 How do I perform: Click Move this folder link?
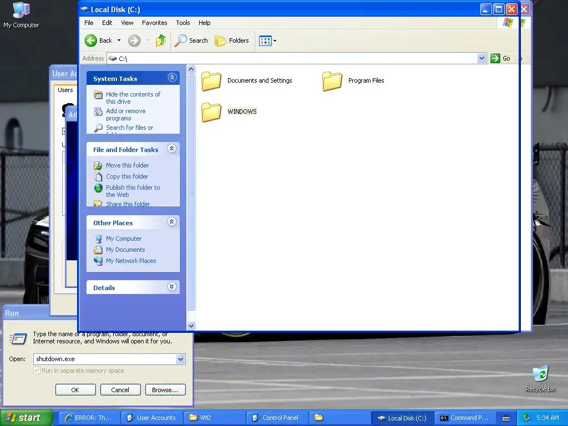tap(127, 165)
